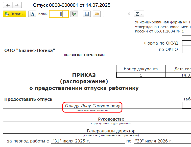Send by email with envelope icon
This screenshot has width=191, height=147.
pos(97,14)
